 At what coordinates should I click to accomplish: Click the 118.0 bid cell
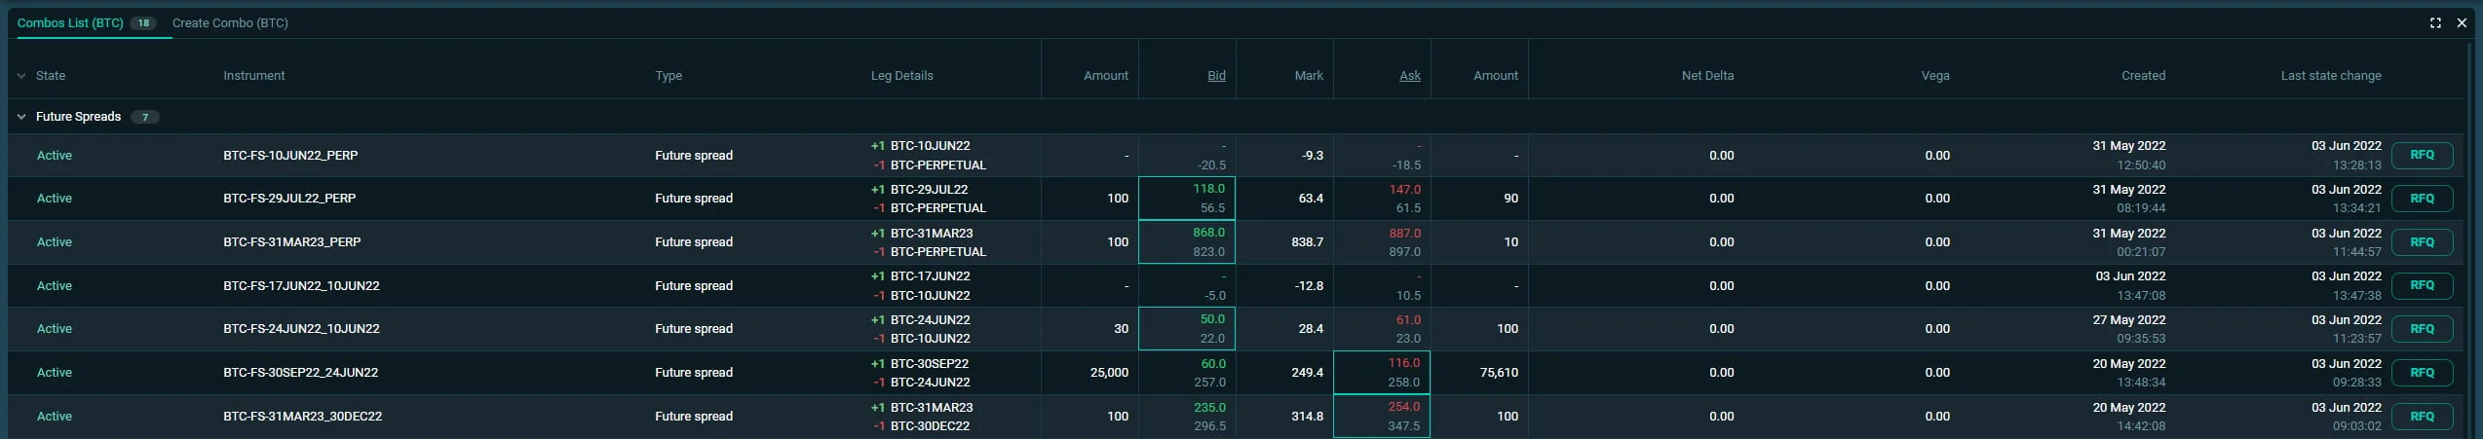point(1187,199)
